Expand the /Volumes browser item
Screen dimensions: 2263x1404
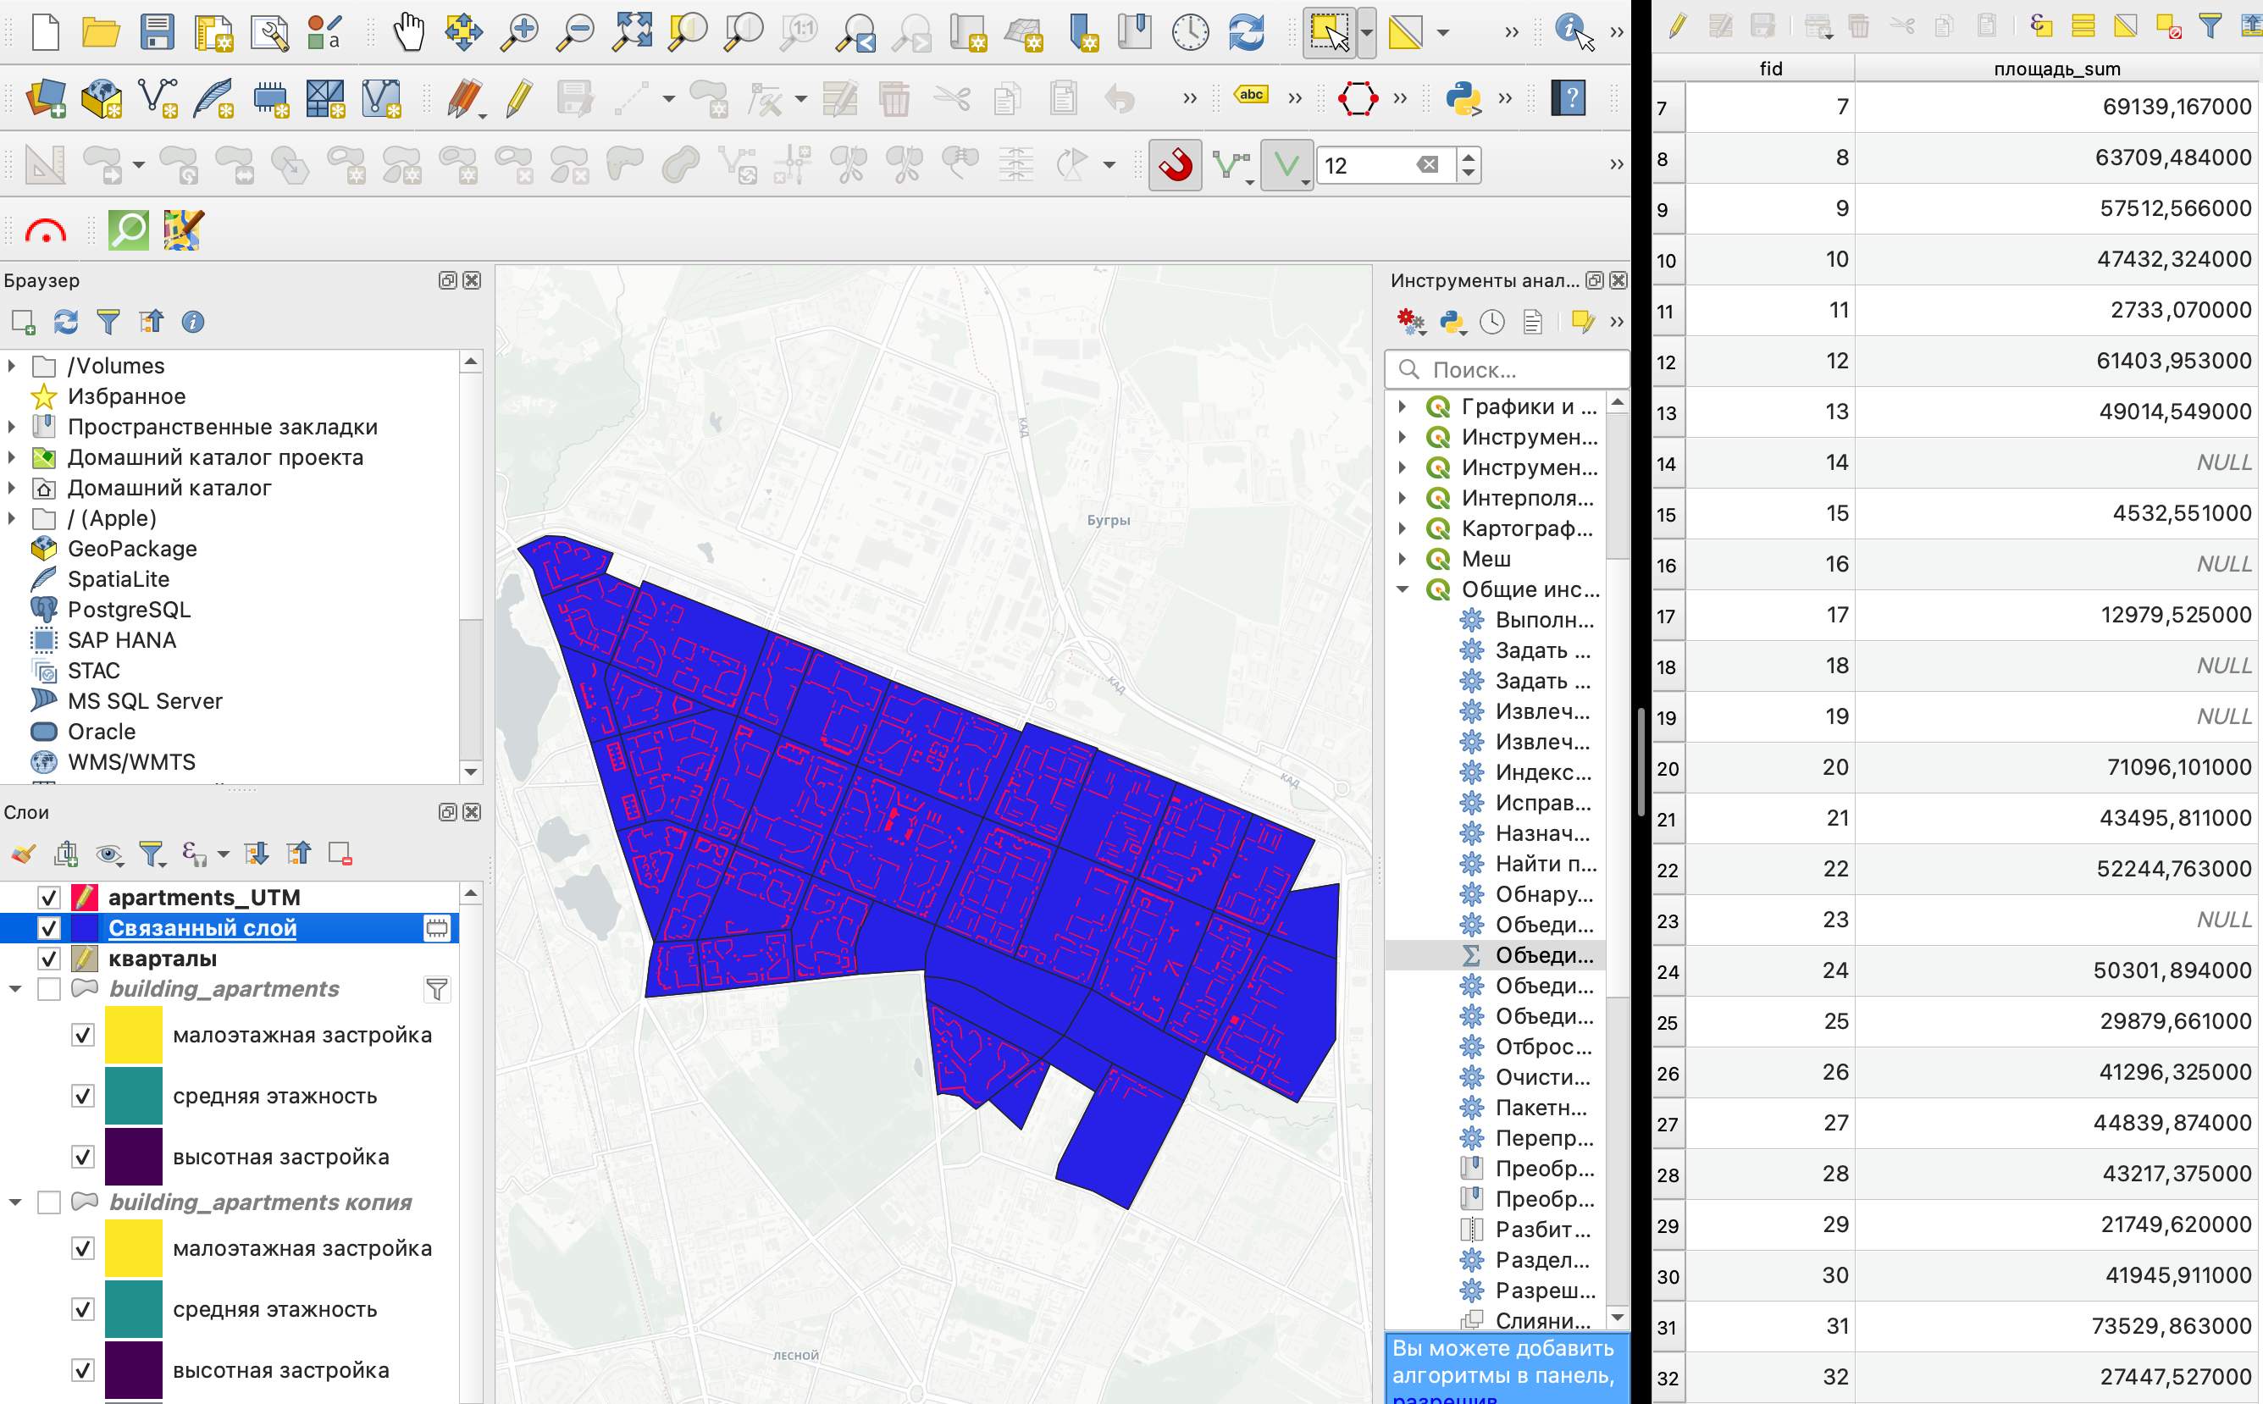(12, 366)
